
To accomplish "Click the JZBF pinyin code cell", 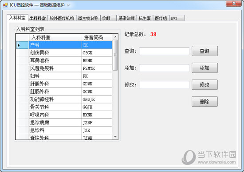I will click(x=97, y=123).
